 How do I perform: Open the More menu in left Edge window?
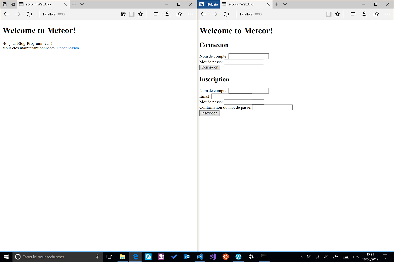pos(191,14)
